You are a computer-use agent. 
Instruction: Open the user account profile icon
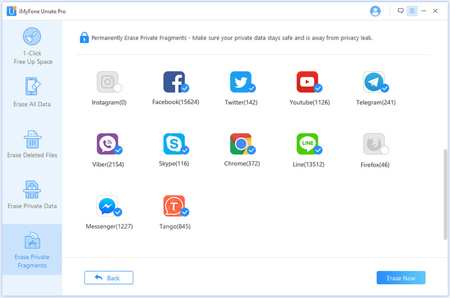click(375, 11)
